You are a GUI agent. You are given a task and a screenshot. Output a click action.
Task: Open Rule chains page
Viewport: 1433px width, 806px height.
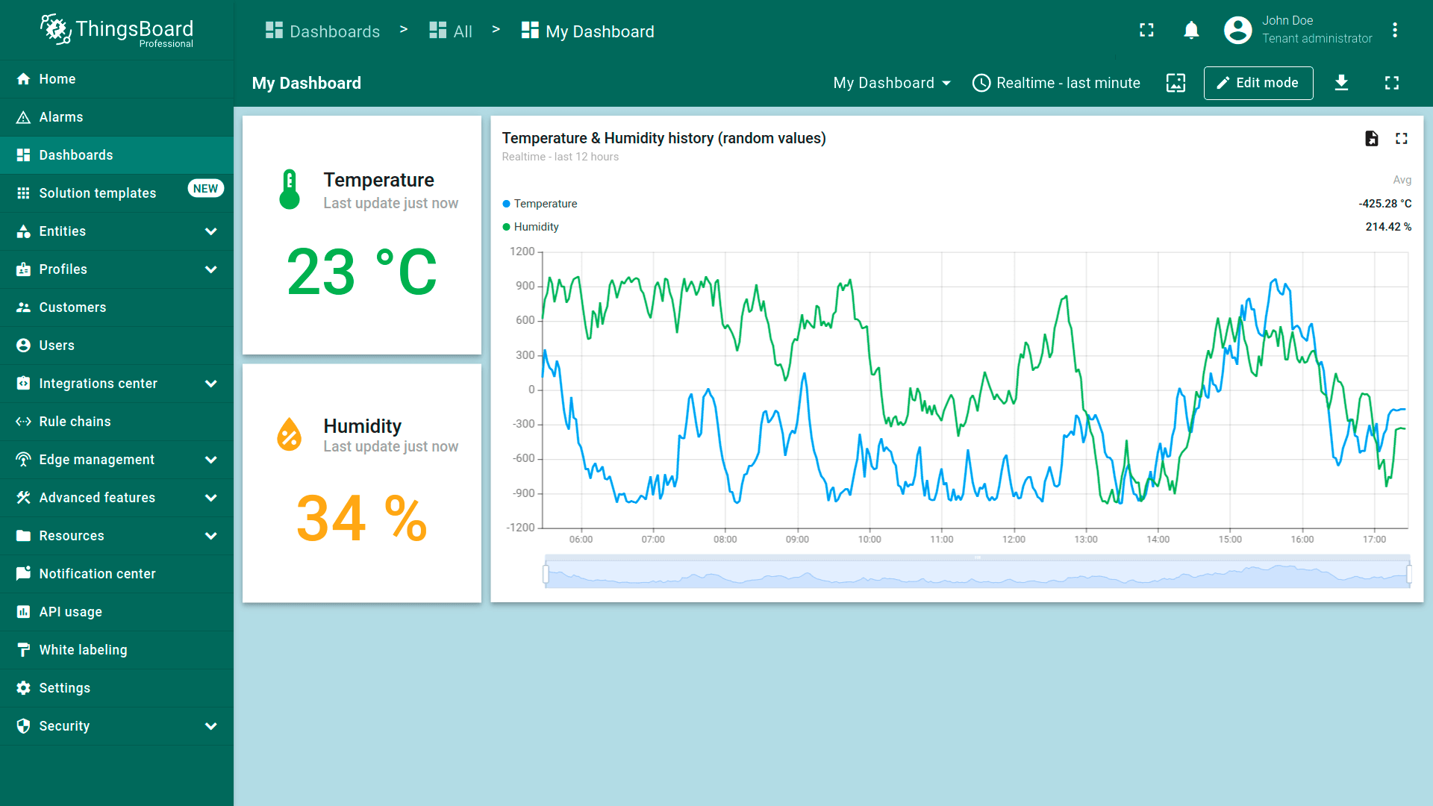click(75, 422)
